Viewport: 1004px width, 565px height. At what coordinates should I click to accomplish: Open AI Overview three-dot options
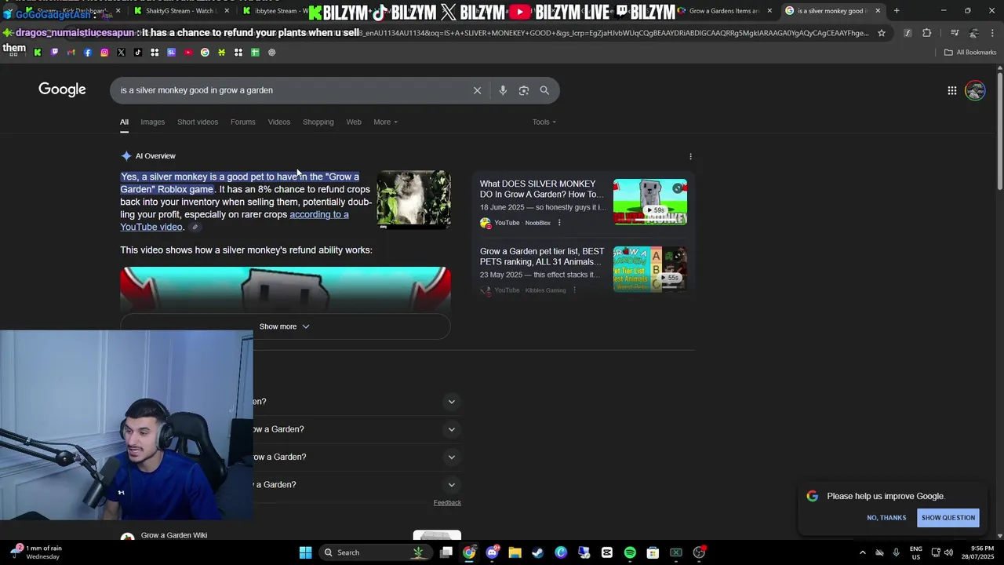pos(690,156)
